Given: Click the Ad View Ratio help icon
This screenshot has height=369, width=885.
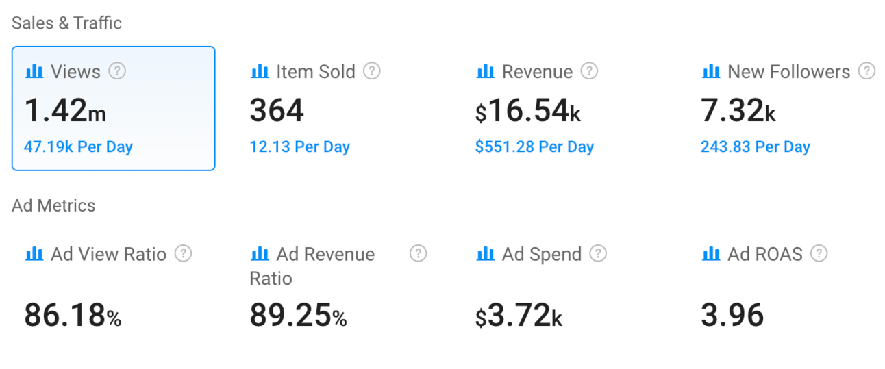Looking at the screenshot, I should (x=183, y=254).
